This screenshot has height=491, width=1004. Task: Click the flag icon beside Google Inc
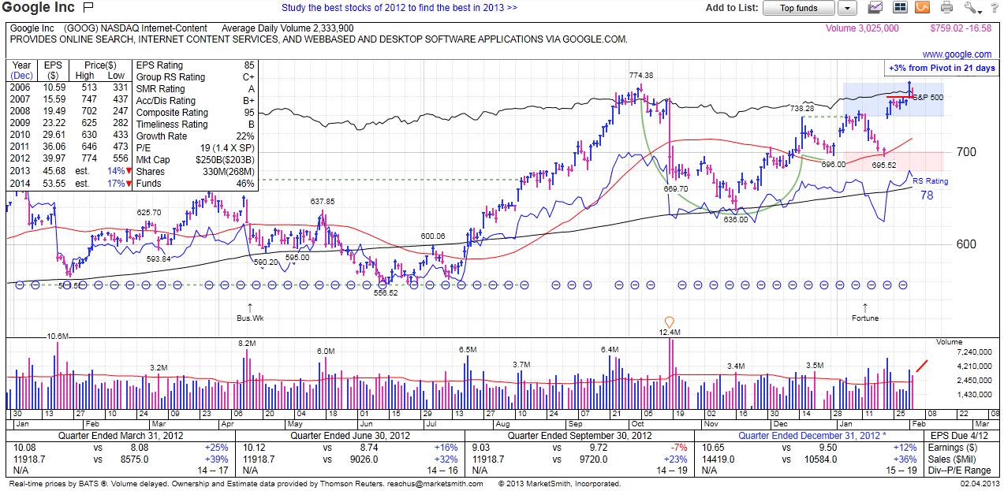point(88,8)
